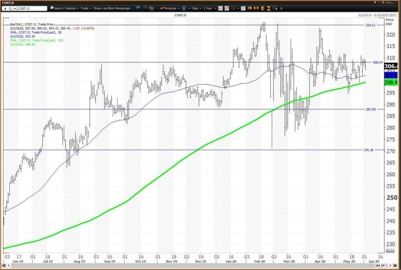The image size is (401, 270).
Task: Toggle the Auto scale button
Action: click(x=390, y=251)
